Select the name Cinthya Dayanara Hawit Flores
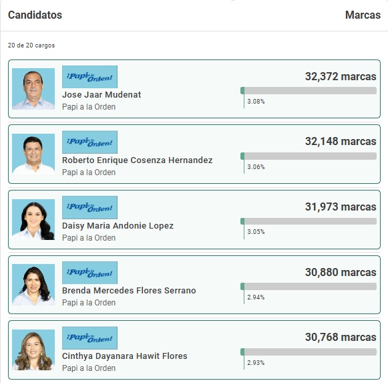Image resolution: width=388 pixels, height=383 pixels. pos(125,356)
